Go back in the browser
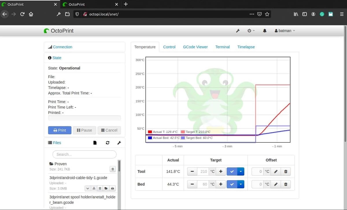 pos(4,14)
